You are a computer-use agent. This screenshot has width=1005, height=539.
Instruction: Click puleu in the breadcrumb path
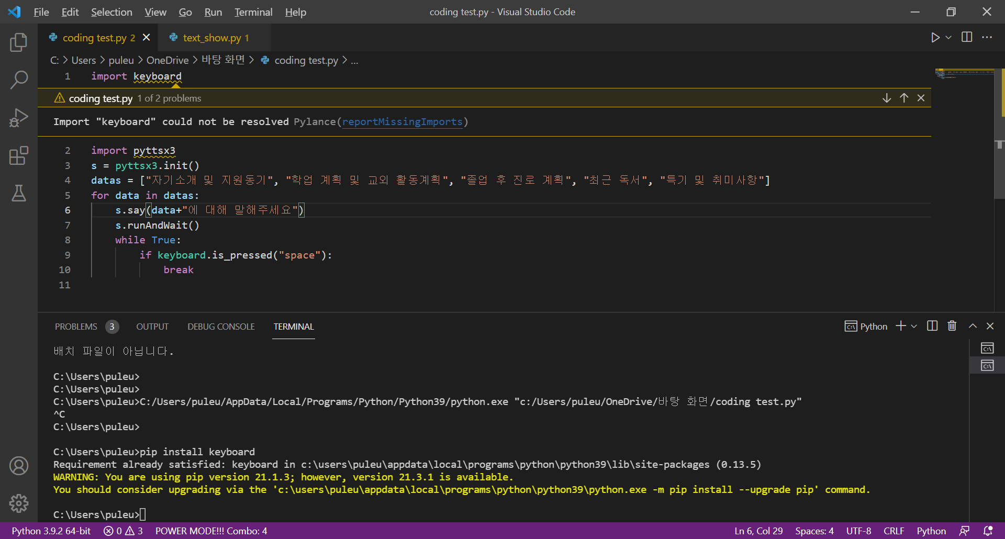[121, 60]
